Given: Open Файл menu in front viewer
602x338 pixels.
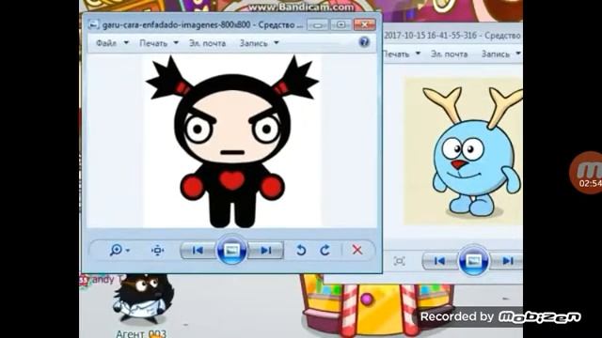Looking at the screenshot, I should 106,43.
